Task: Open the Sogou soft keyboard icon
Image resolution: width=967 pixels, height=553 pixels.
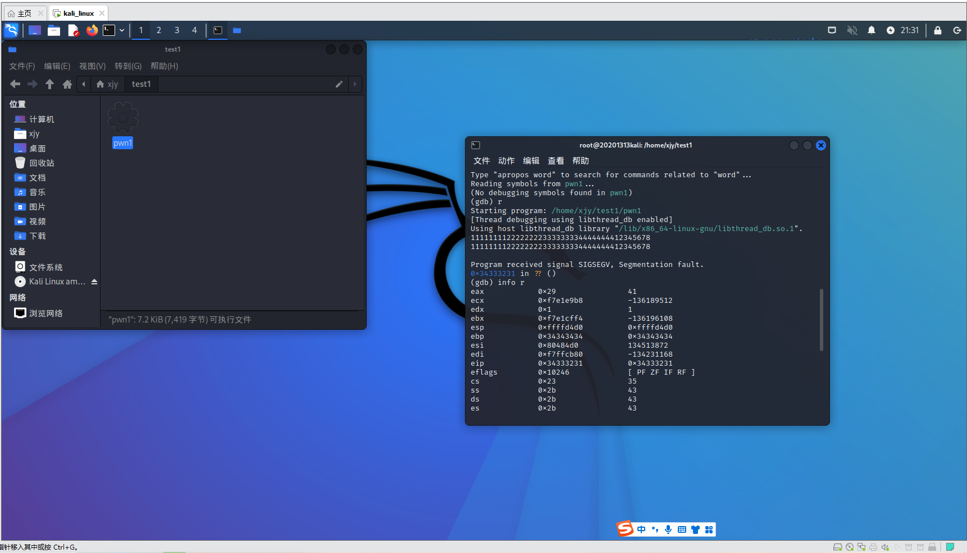Action: pos(682,529)
